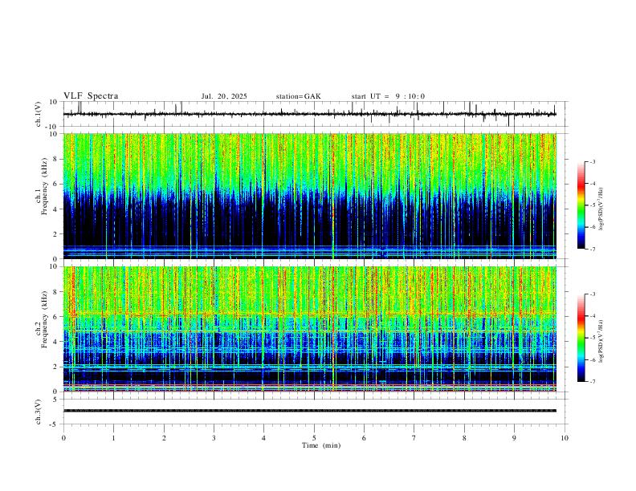Click the "6" kHz tick on ch.1 spectrogram
636x491 pixels.
click(56, 184)
